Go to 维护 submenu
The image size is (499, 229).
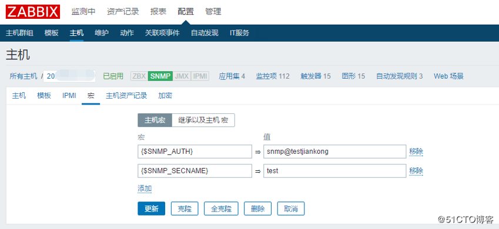pyautogui.click(x=102, y=33)
